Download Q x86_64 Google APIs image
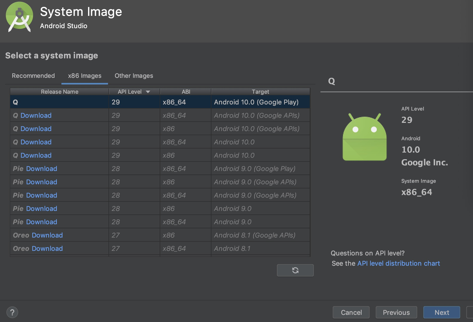This screenshot has width=473, height=322. (x=36, y=115)
